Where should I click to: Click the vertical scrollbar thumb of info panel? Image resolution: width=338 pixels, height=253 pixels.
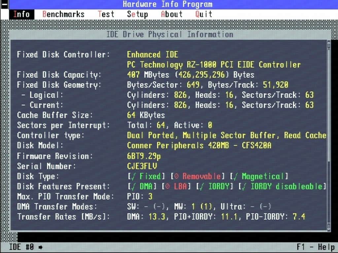(x=329, y=105)
